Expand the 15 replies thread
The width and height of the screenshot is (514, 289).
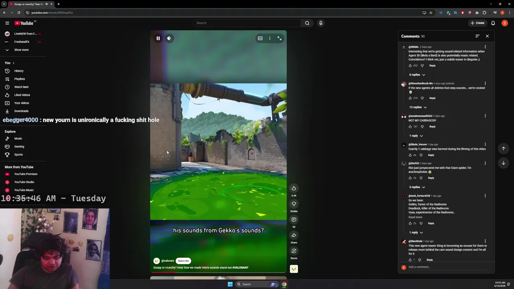[x=418, y=107]
